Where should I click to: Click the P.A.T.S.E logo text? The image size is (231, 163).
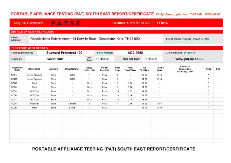(x=65, y=23)
